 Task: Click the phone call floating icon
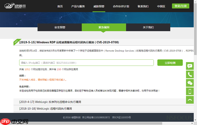[x=190, y=74]
